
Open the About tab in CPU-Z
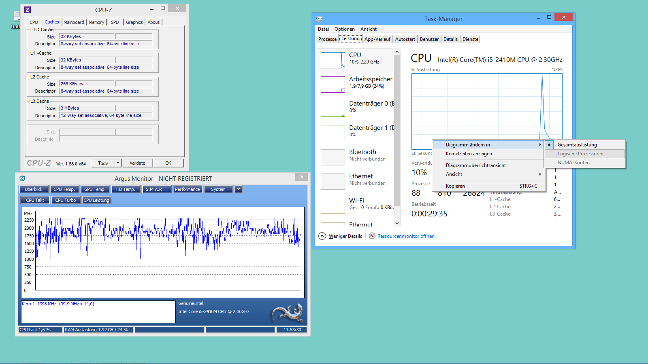coord(153,22)
